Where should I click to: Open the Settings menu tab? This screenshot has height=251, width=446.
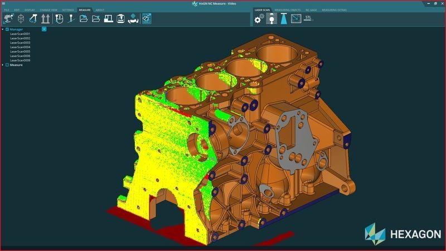point(68,10)
